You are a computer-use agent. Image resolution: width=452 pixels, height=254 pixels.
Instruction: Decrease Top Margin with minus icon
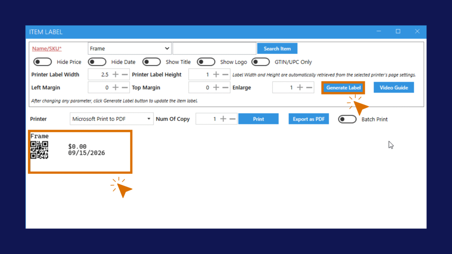click(x=225, y=87)
